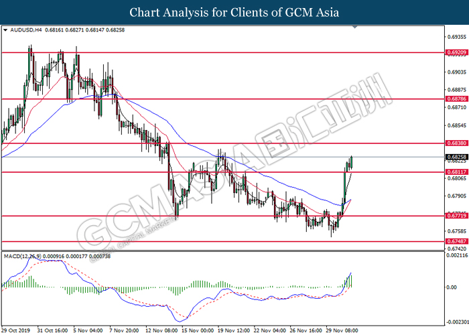The height and width of the screenshot is (335, 469).
Task: Click the 0.67719 support level label
Action: (x=456, y=216)
